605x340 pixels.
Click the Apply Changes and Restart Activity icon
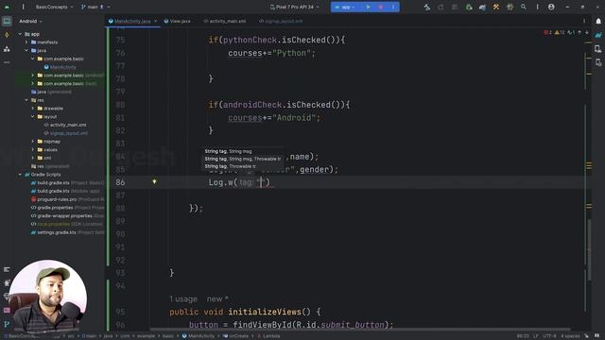[x=441, y=7]
